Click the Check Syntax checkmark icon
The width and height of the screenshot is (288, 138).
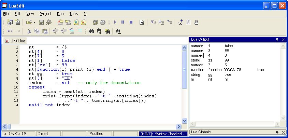142,23
